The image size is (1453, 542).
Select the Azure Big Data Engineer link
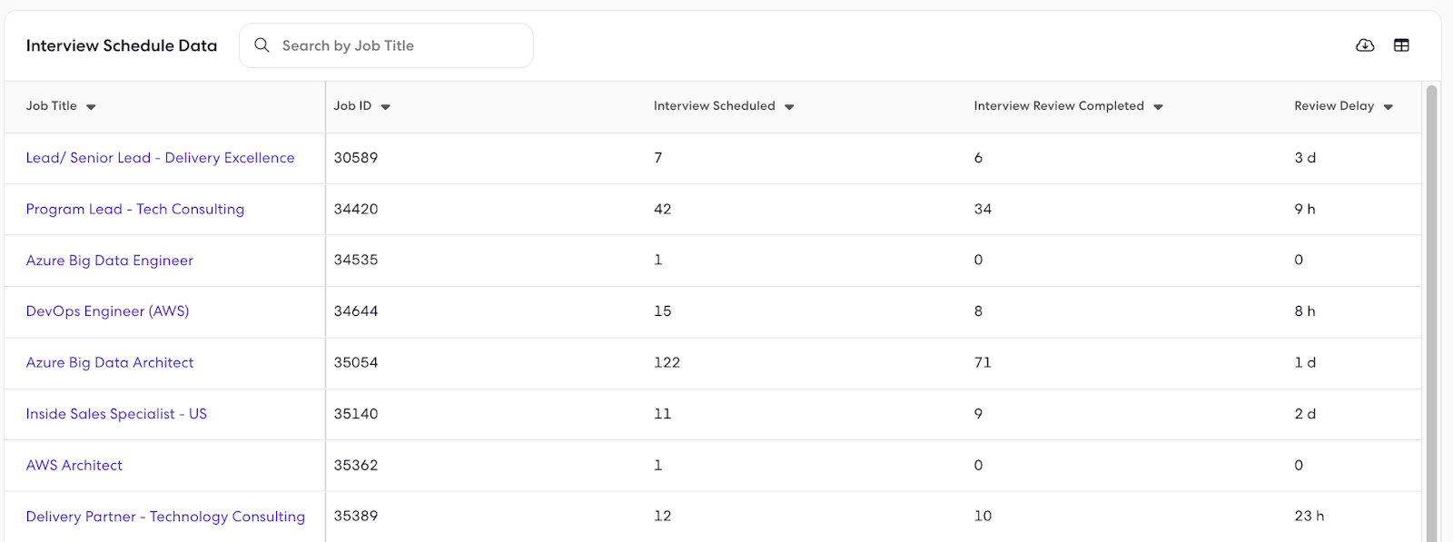point(110,261)
